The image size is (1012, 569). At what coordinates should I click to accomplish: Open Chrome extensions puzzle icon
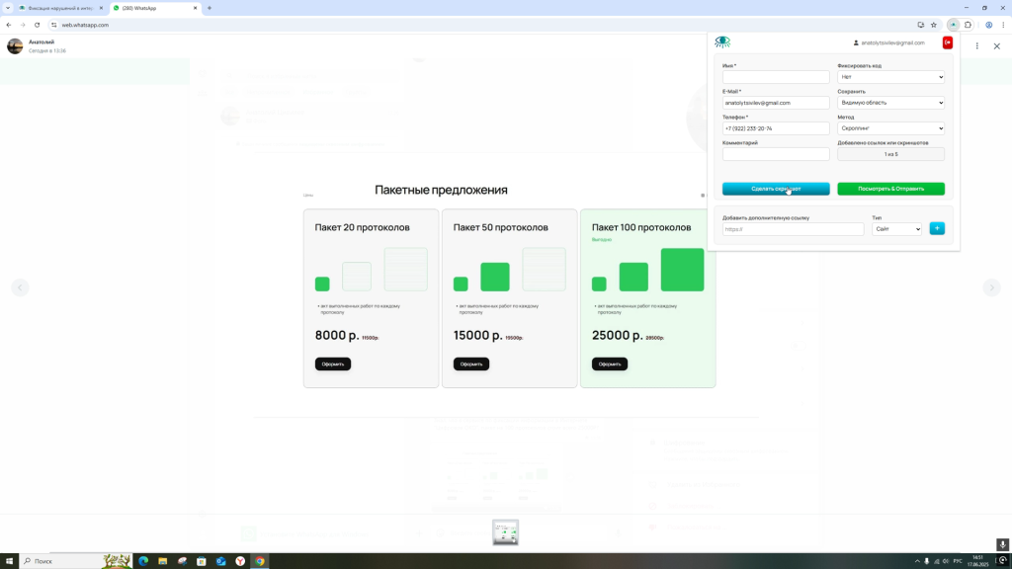pos(968,25)
